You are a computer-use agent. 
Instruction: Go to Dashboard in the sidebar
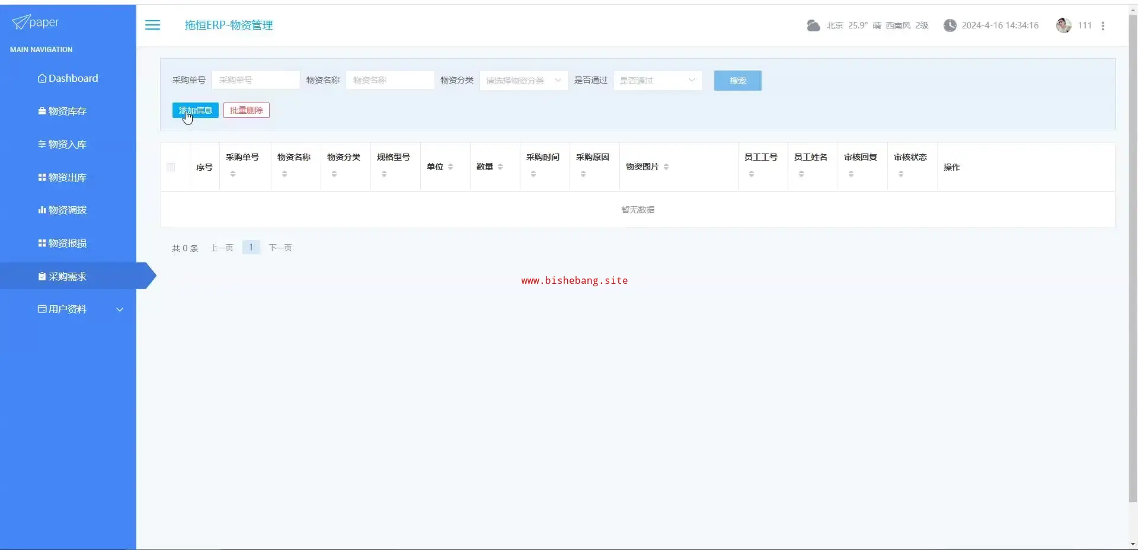(68, 78)
